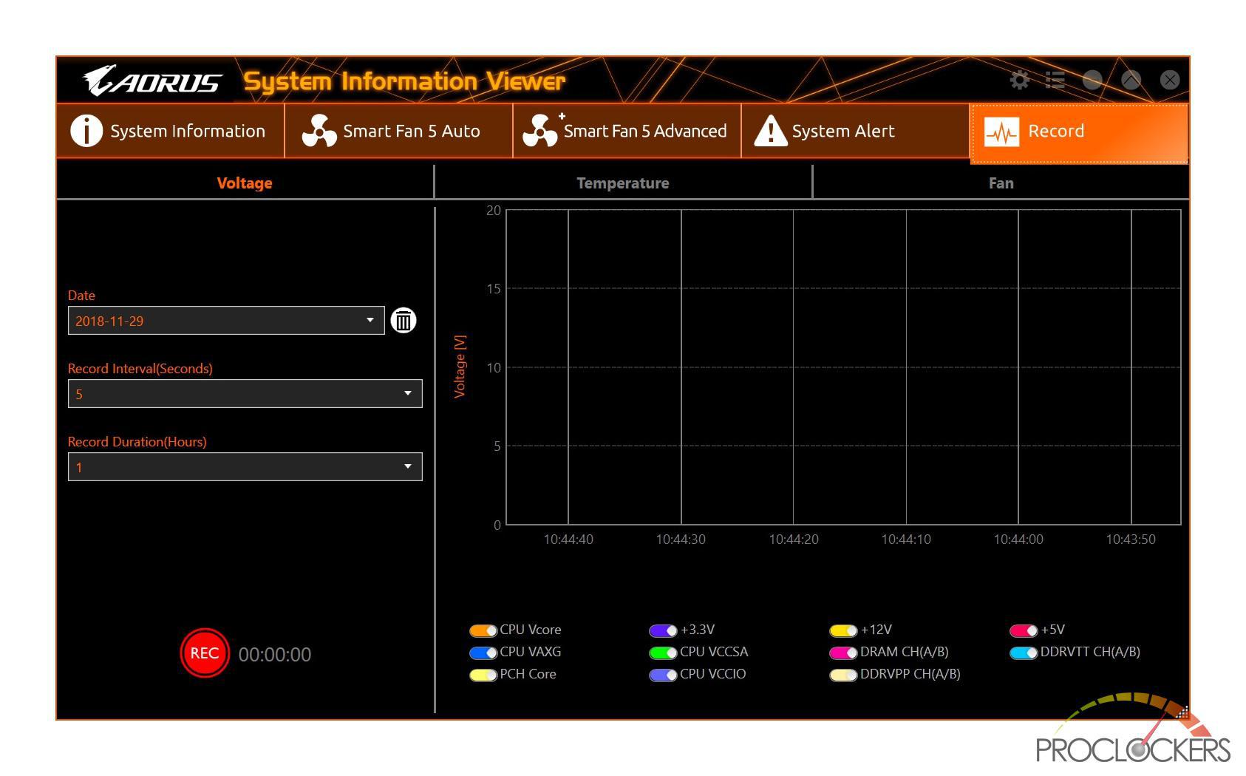Click the CPU Vcore legend label

(531, 630)
